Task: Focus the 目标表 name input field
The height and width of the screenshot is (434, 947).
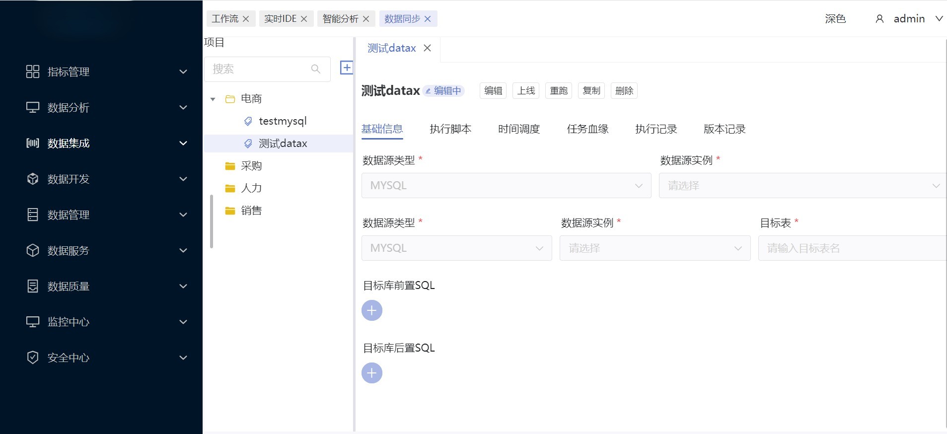Action: [x=852, y=248]
